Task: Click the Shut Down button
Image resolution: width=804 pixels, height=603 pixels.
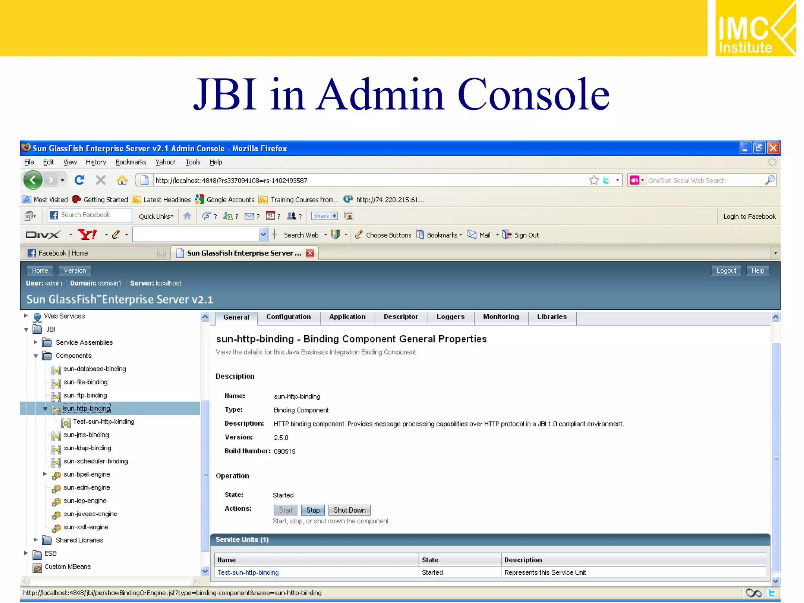Action: point(349,510)
